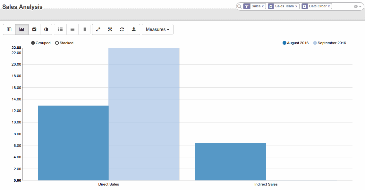Select bar chart view icon

pyautogui.click(x=21, y=29)
